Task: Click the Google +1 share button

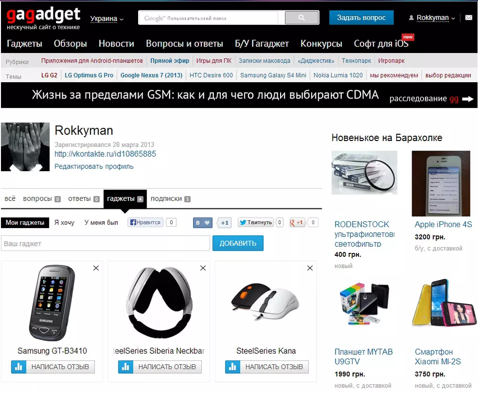Action: tap(297, 222)
